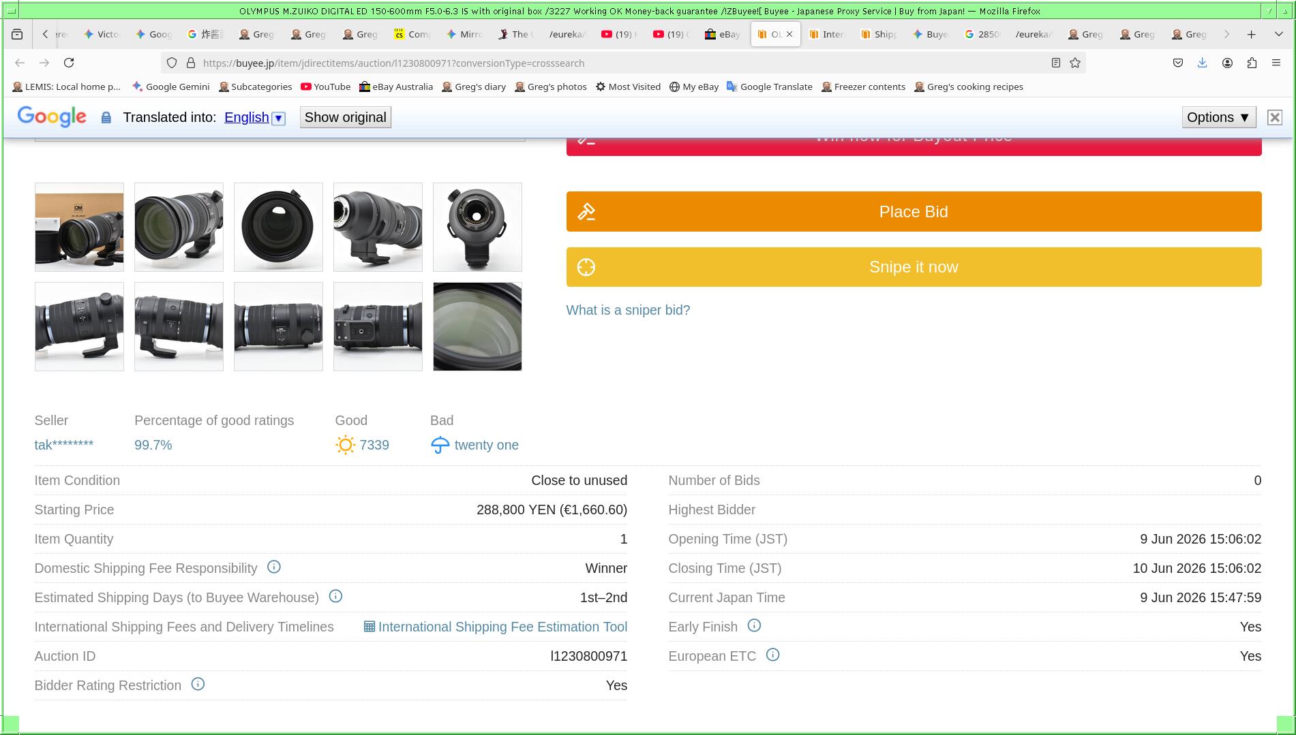
Task: Open the tracking protection shield panel
Action: pos(172,63)
